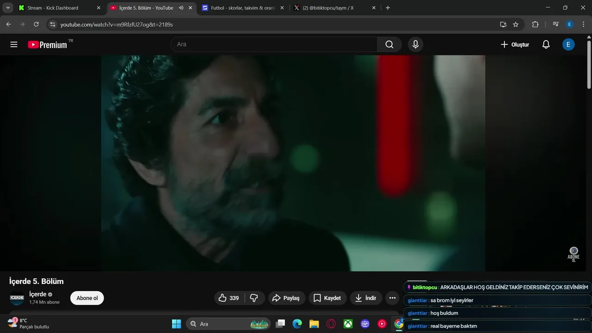The width and height of the screenshot is (592, 333).
Task: Open İçerde channel avatar
Action: click(17, 298)
